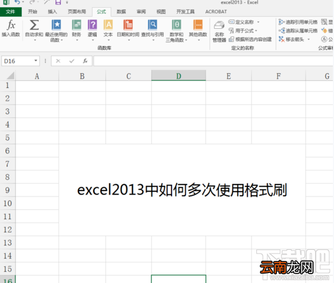Screen dimensions: 334x283
Task: Expand the Text functions dropdown arrow
Action: (x=109, y=40)
